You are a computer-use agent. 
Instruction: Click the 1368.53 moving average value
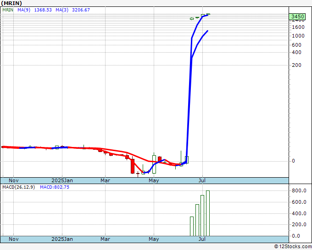(43, 10)
